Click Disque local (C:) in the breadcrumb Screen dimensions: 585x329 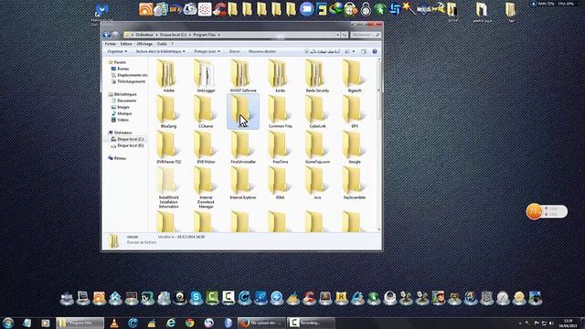(173, 35)
